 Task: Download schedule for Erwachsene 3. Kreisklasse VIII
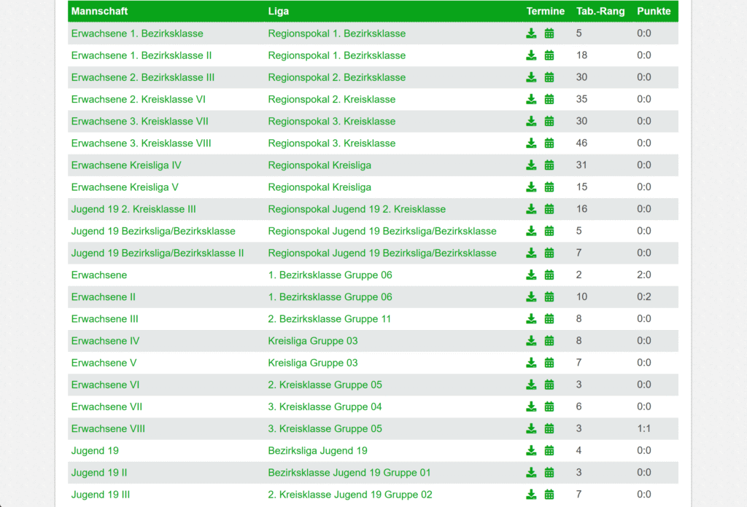[x=531, y=144]
